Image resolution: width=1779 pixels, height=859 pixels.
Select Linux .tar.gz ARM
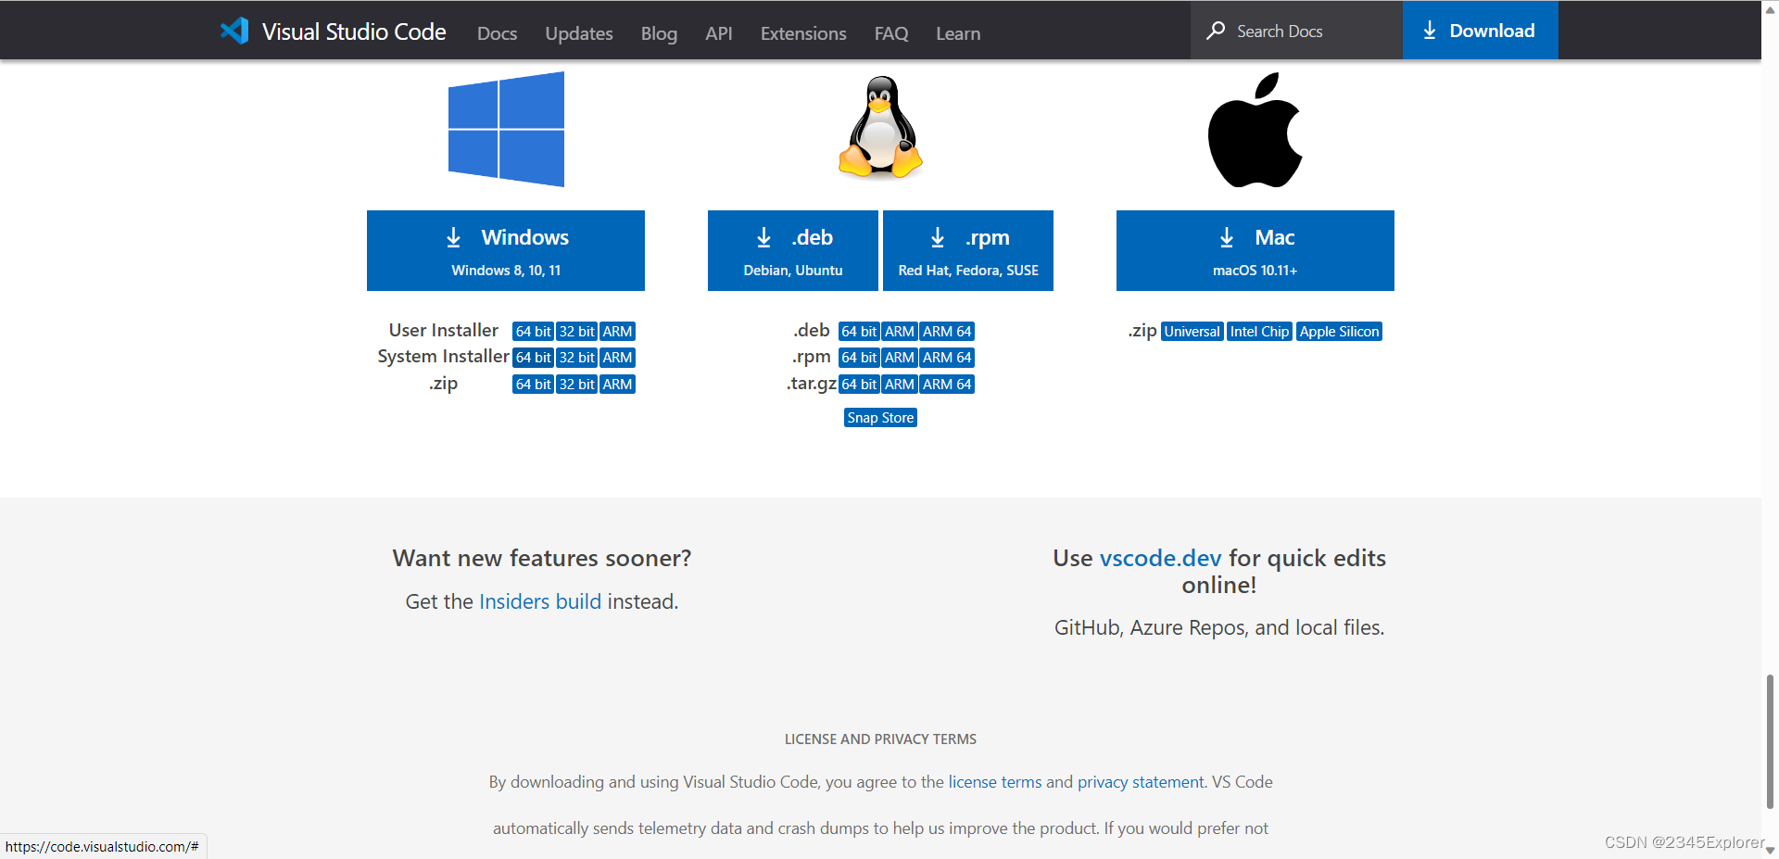pyautogui.click(x=900, y=385)
